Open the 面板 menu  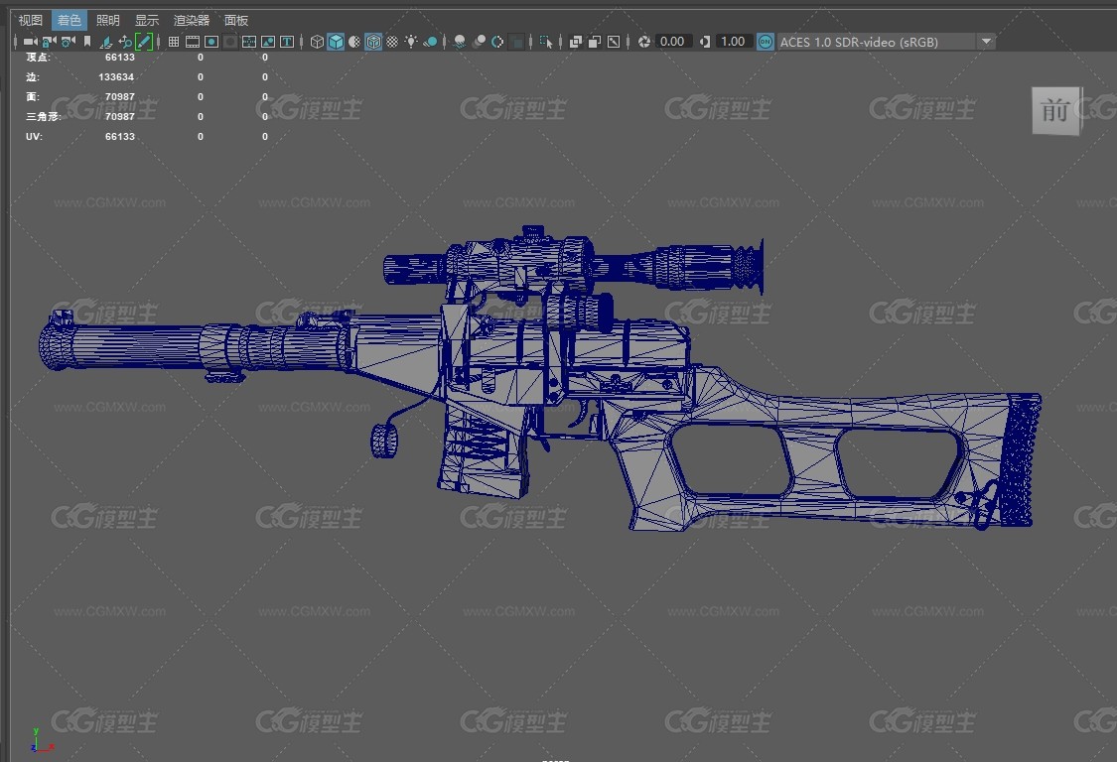(235, 20)
